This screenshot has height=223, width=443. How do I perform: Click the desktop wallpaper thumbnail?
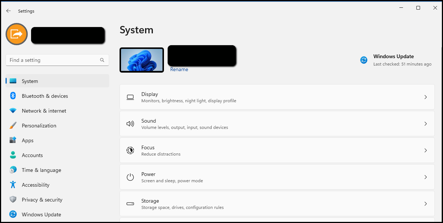tap(142, 60)
